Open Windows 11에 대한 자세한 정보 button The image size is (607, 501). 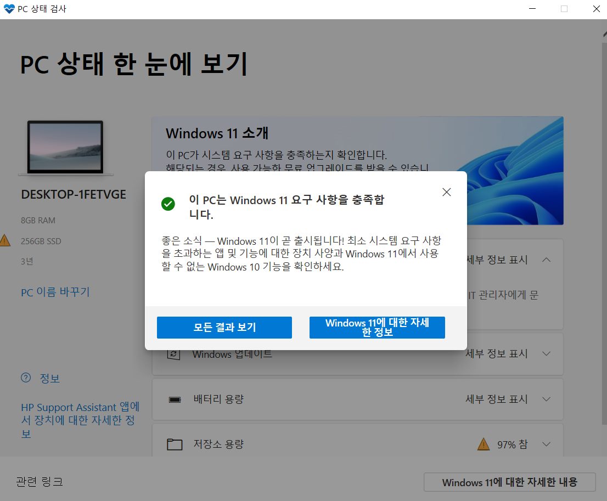(377, 328)
